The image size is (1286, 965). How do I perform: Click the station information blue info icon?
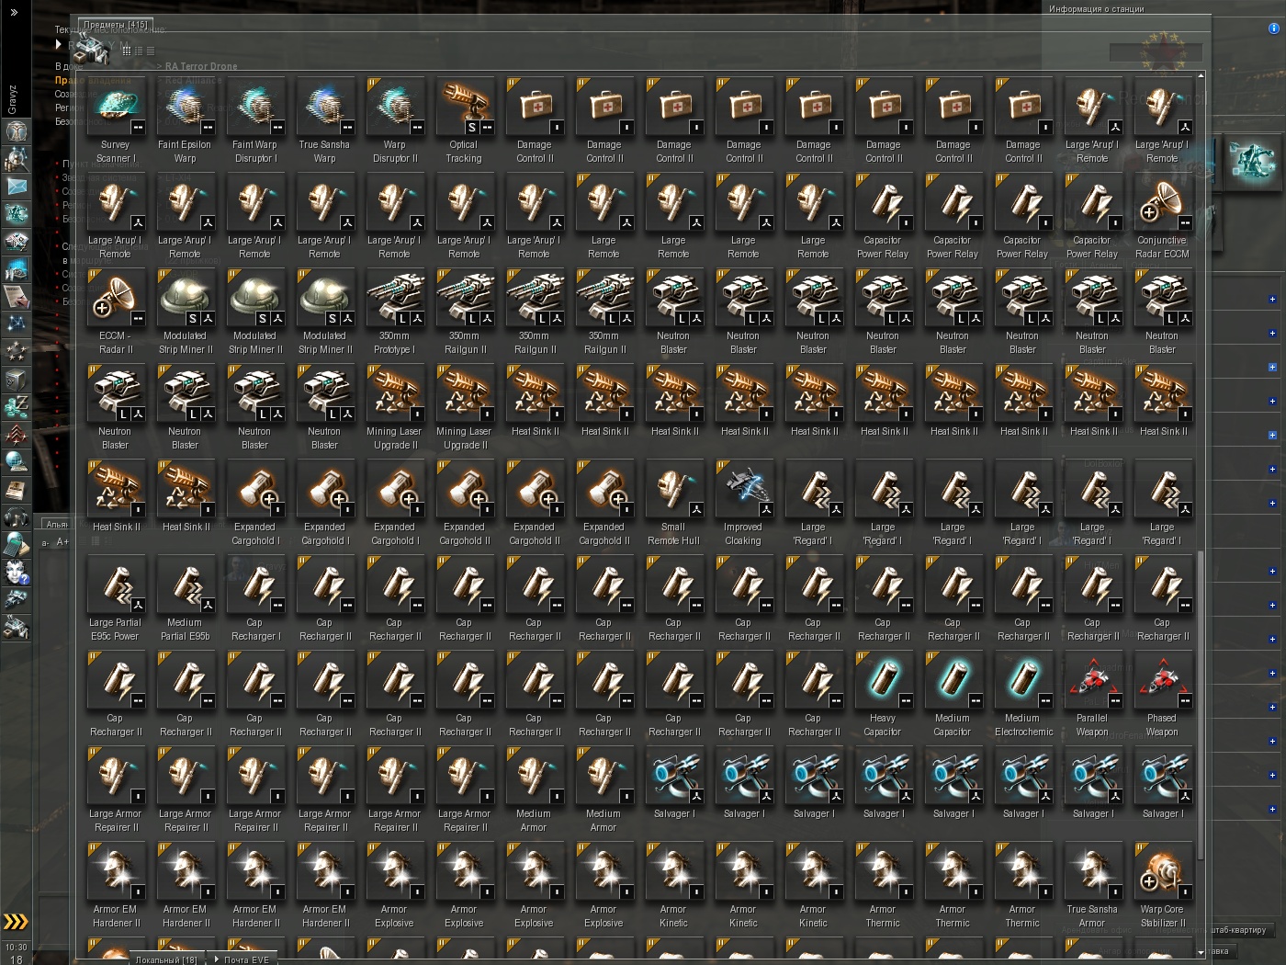[1273, 28]
